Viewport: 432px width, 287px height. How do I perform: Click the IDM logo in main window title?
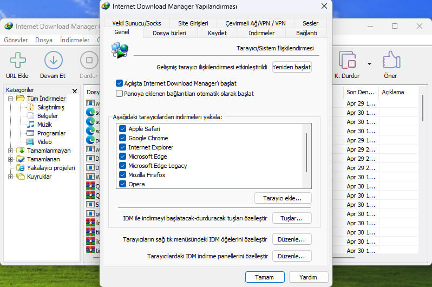9,26
